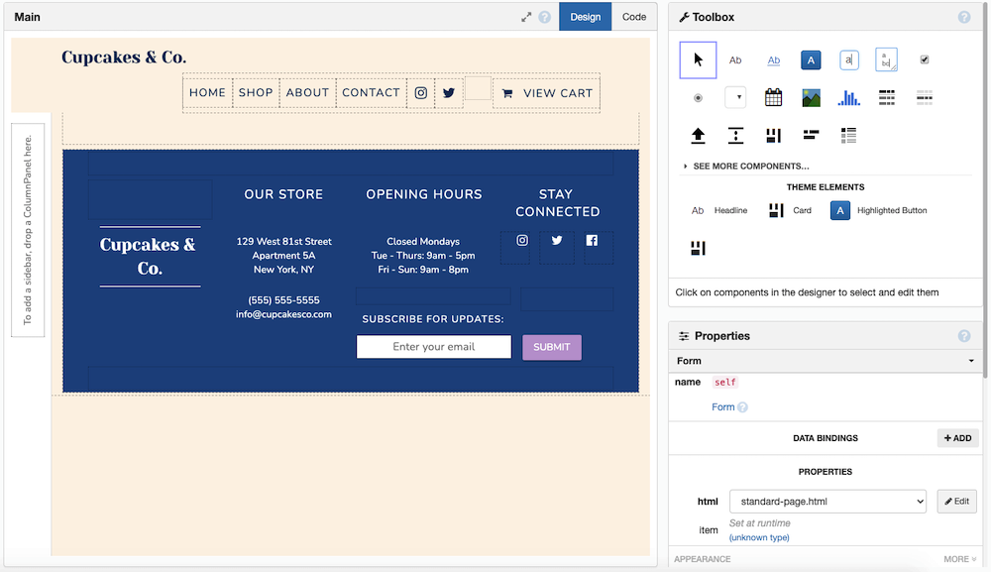Screen dimensions: 991x572
Task: Expand See More Components list
Action: 749,167
